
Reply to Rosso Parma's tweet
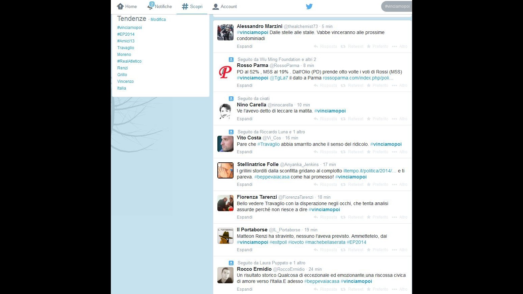(x=325, y=86)
